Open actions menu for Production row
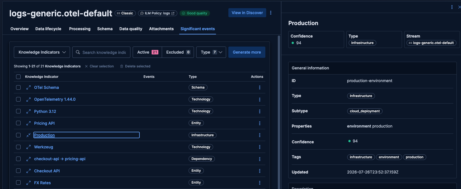The height and width of the screenshot is (189, 461). (x=260, y=135)
